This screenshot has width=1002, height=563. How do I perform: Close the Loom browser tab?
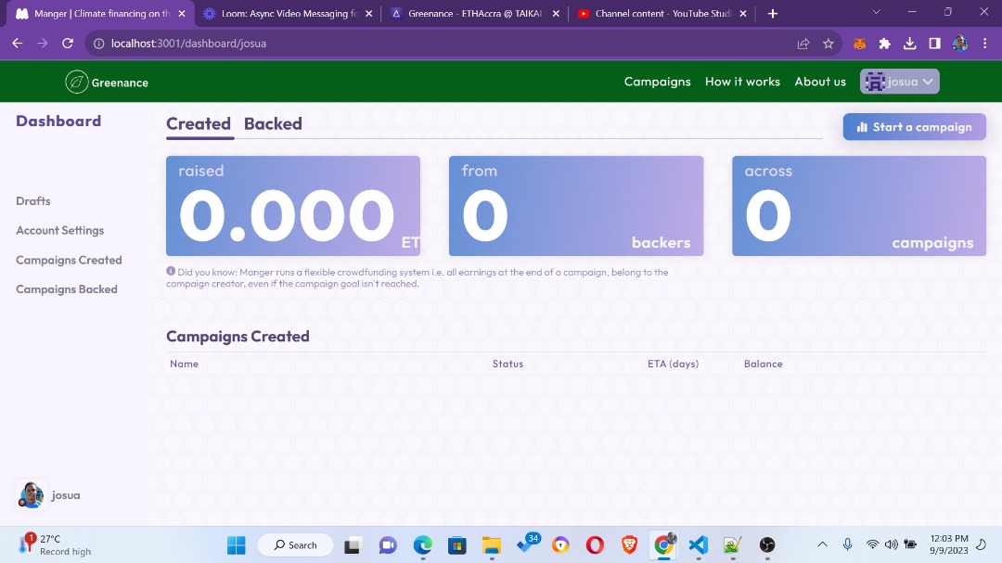368,13
